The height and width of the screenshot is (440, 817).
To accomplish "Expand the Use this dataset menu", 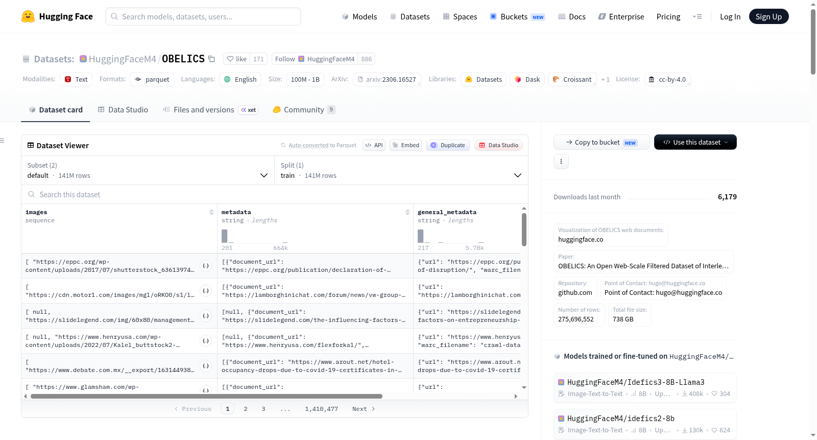I will [x=695, y=142].
